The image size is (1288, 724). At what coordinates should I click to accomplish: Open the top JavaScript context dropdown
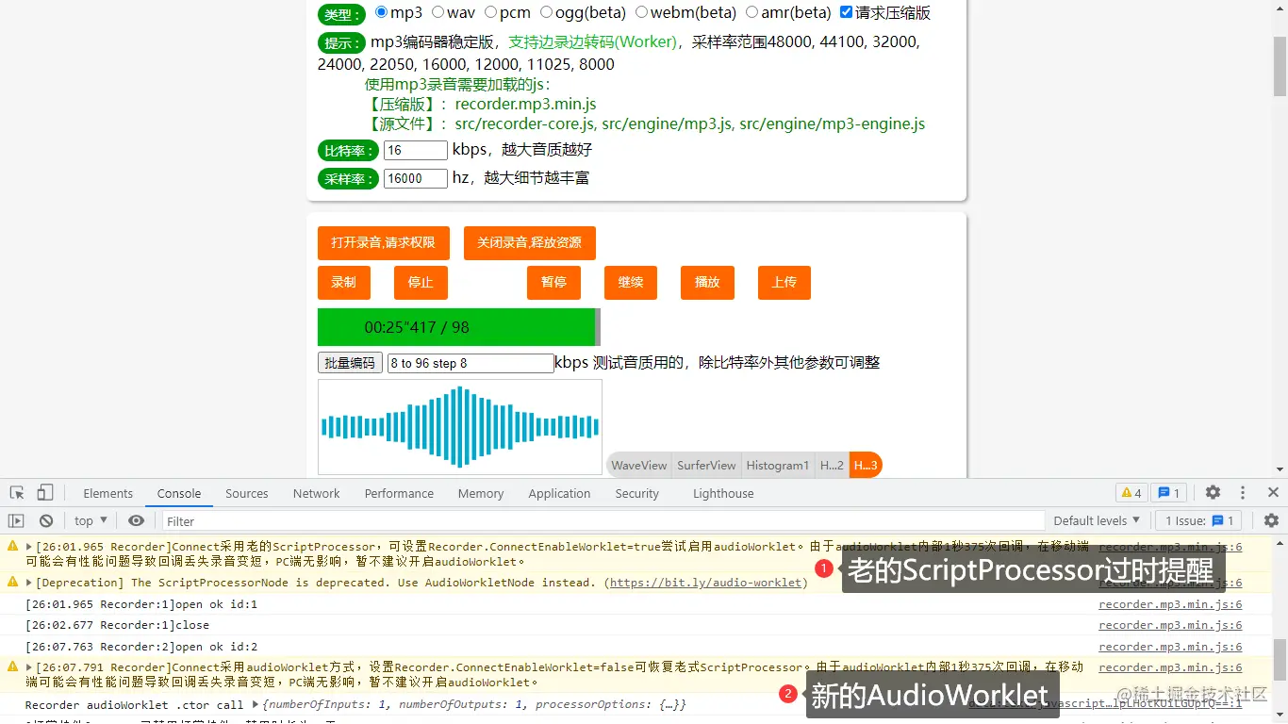point(91,520)
